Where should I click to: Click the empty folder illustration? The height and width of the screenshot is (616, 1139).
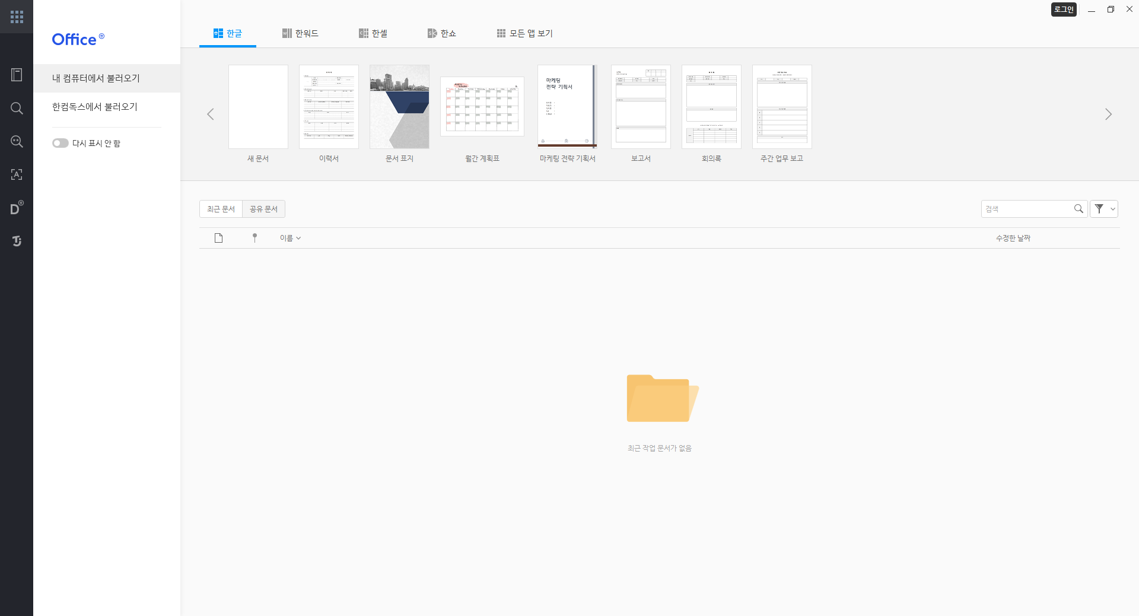pos(663,398)
